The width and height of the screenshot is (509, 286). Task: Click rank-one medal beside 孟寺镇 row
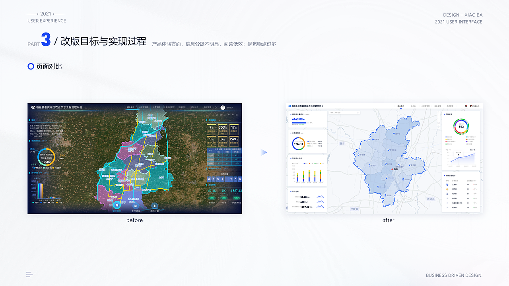[447, 185]
